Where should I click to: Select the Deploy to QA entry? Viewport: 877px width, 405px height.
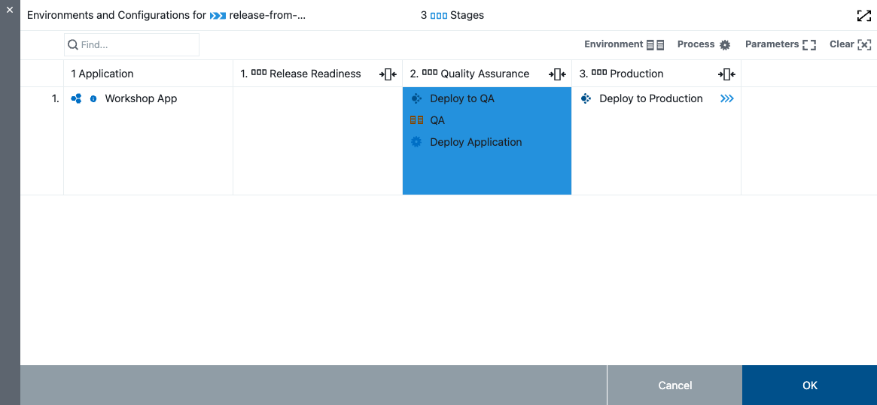click(x=461, y=98)
